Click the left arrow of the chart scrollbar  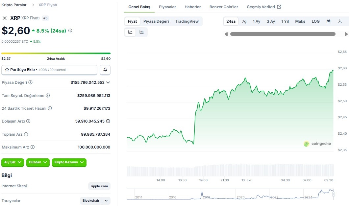click(x=226, y=34)
